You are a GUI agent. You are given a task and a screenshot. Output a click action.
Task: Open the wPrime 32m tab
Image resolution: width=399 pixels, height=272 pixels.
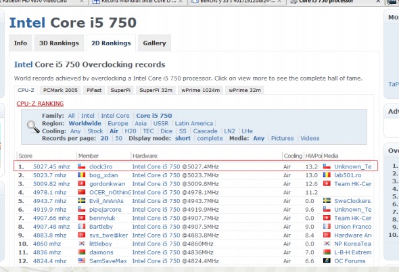pos(245,90)
